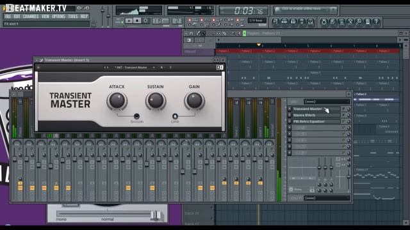Screen dimensions: 410x230
Task: Click to enable online news panel
Action: 305,10
